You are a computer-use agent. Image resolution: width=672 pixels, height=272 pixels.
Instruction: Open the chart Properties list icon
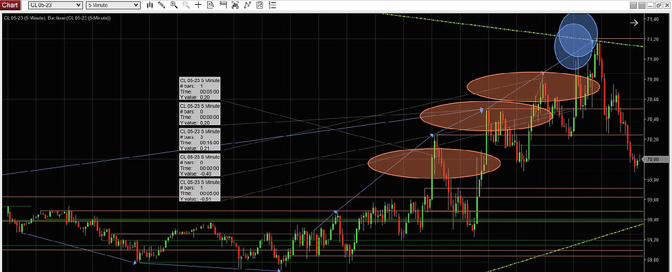272,5
